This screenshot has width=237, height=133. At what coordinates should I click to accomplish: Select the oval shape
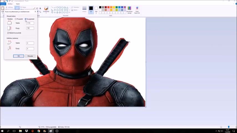click(x=57, y=7)
